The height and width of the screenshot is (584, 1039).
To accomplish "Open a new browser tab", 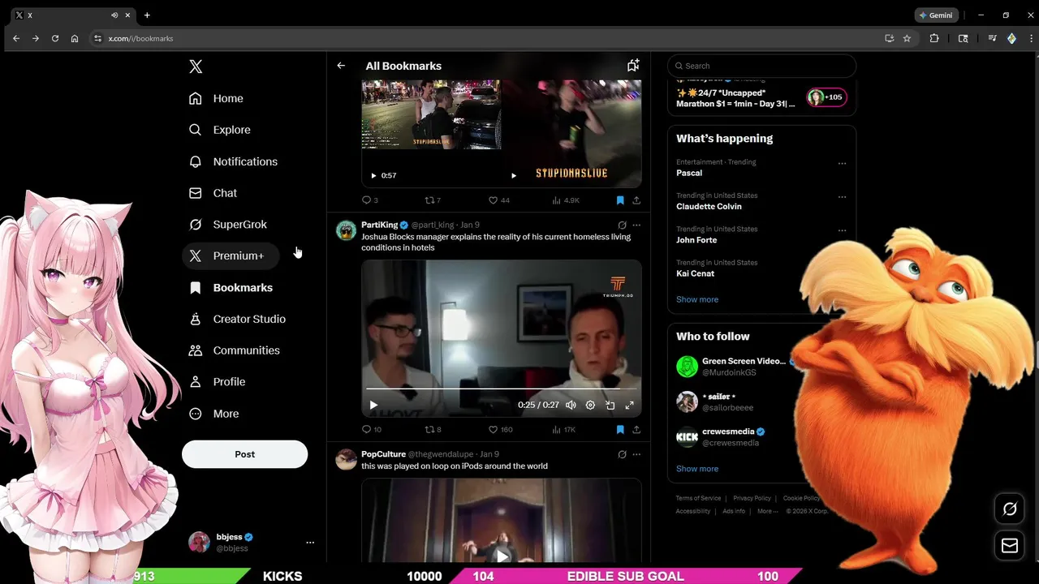I will tap(147, 15).
